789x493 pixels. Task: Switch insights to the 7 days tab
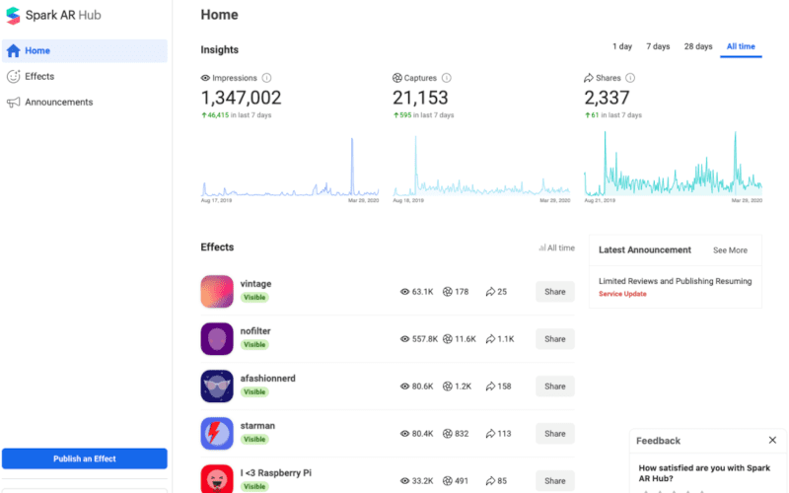point(658,46)
